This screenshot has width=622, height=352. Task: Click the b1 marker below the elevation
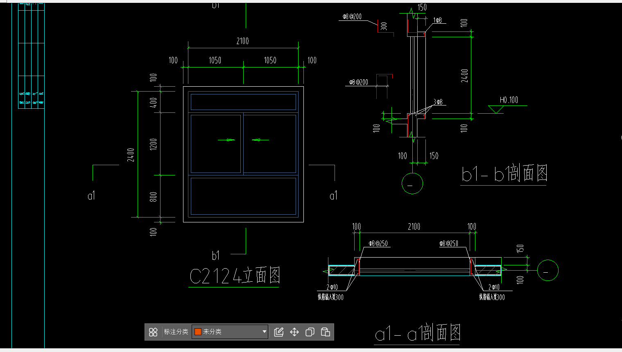[x=216, y=256]
